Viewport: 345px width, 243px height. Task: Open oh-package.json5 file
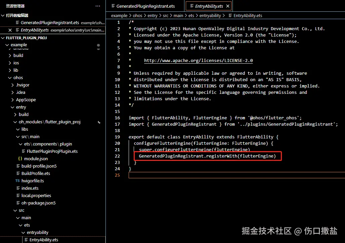(38, 203)
